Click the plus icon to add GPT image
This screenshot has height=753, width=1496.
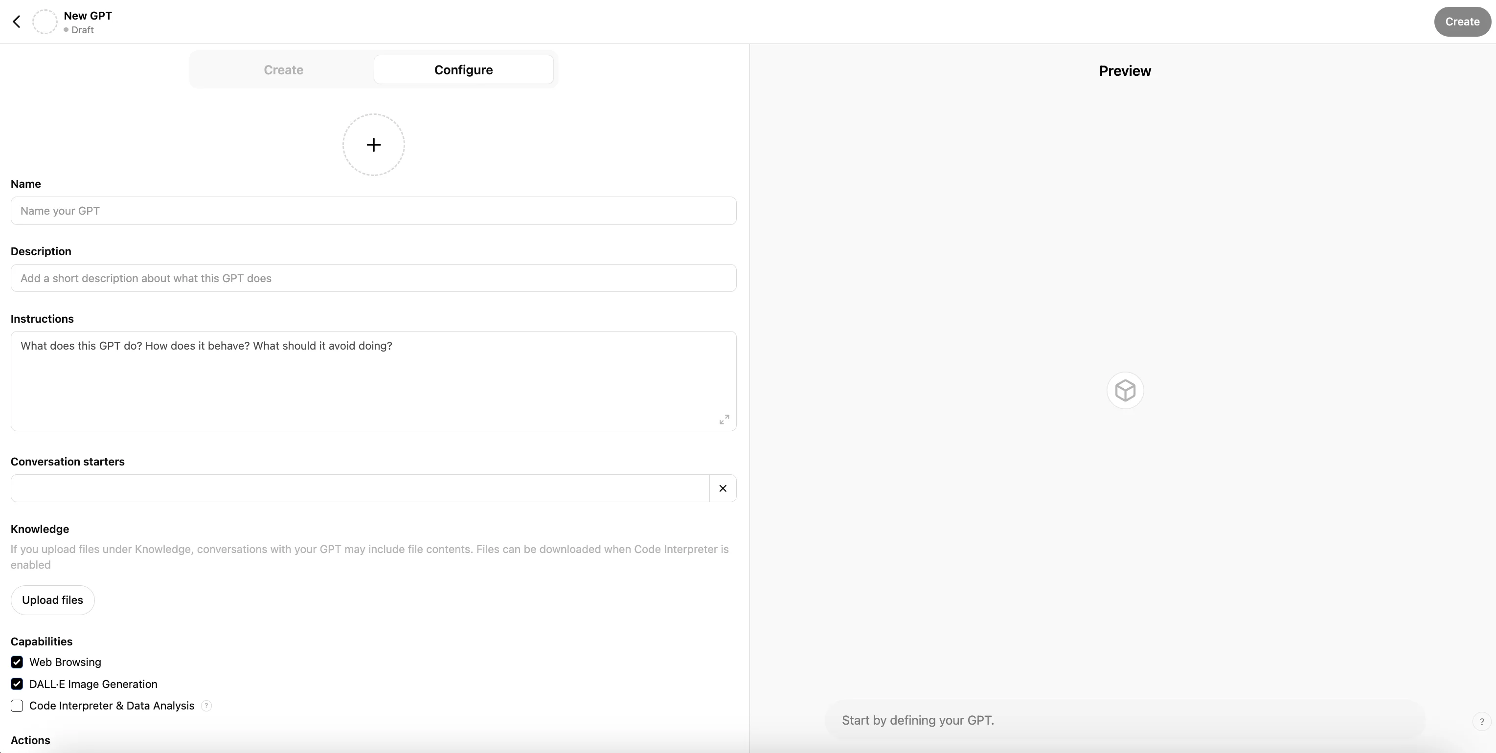(373, 145)
